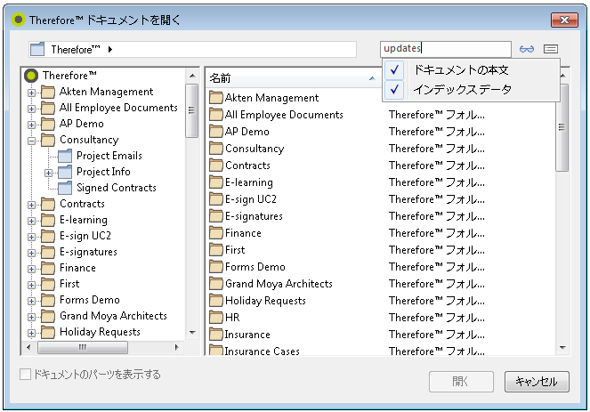Toggle ドキュメントの本文 search option
The height and width of the screenshot is (412, 590).
(x=471, y=70)
